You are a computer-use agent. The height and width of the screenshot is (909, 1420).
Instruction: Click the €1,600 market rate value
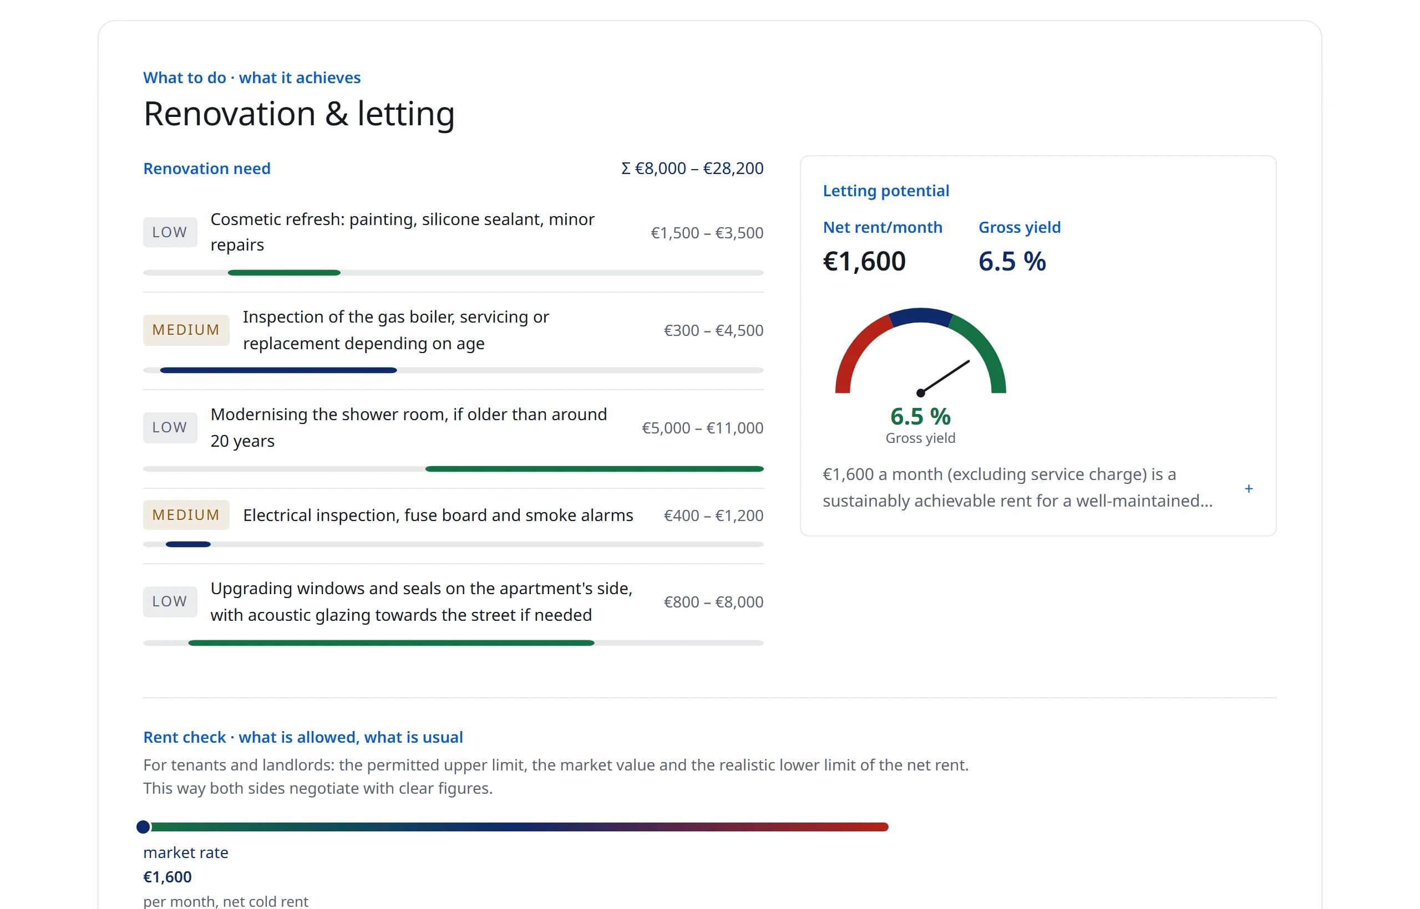pyautogui.click(x=167, y=877)
